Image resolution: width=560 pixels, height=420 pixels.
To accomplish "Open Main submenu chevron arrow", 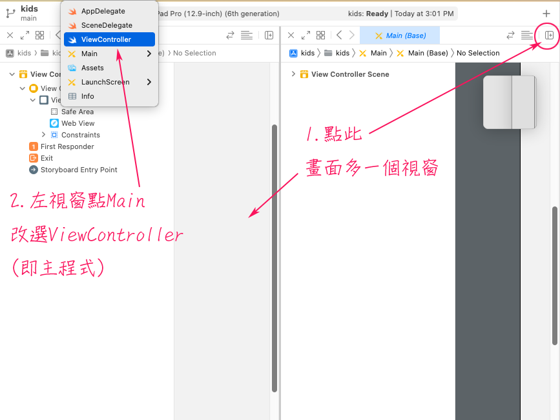I will click(x=149, y=54).
